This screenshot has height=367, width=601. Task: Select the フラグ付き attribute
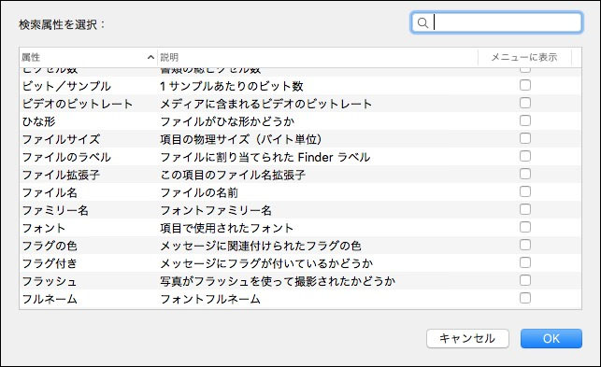(x=50, y=263)
